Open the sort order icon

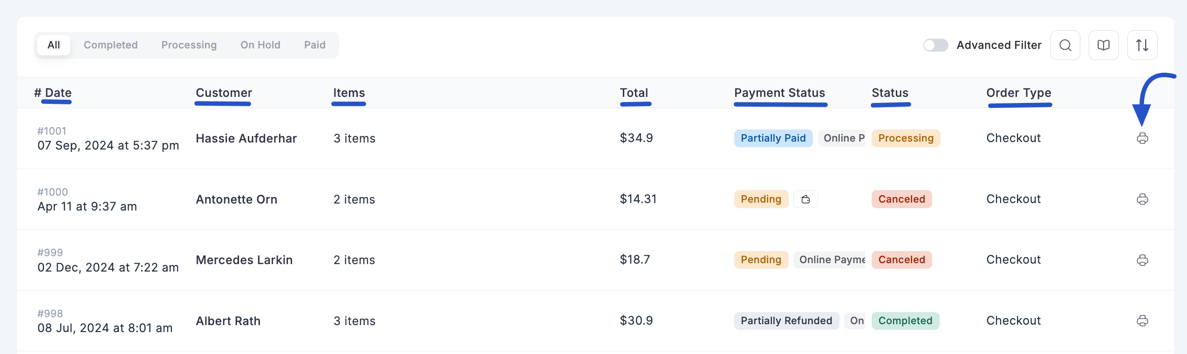[1142, 45]
